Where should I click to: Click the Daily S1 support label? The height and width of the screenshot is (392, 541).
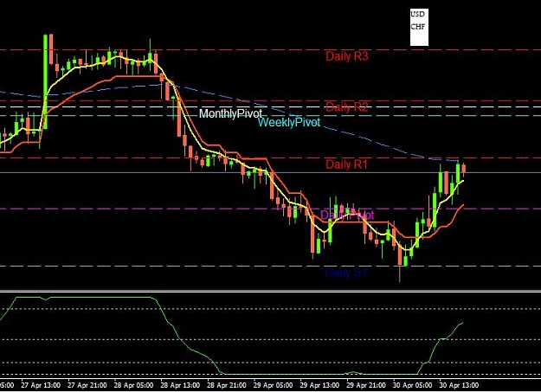(346, 273)
